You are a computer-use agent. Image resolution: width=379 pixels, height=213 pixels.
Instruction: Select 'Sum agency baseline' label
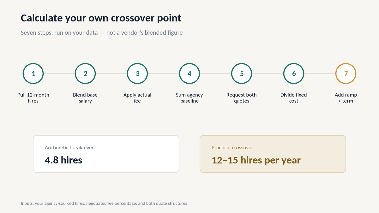189,98
